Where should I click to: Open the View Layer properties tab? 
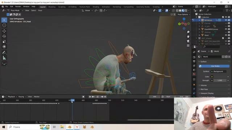[x=194, y=66]
